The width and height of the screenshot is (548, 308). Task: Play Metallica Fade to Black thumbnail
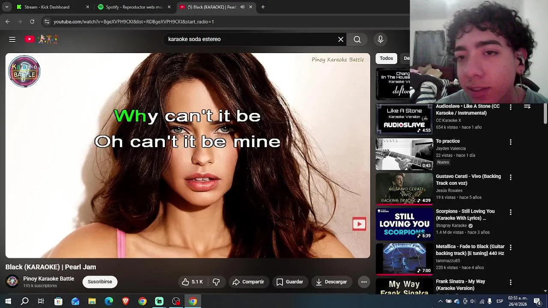tap(404, 259)
